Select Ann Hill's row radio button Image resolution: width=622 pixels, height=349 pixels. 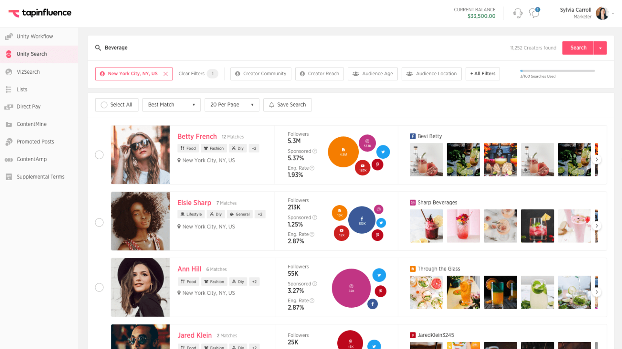click(99, 287)
